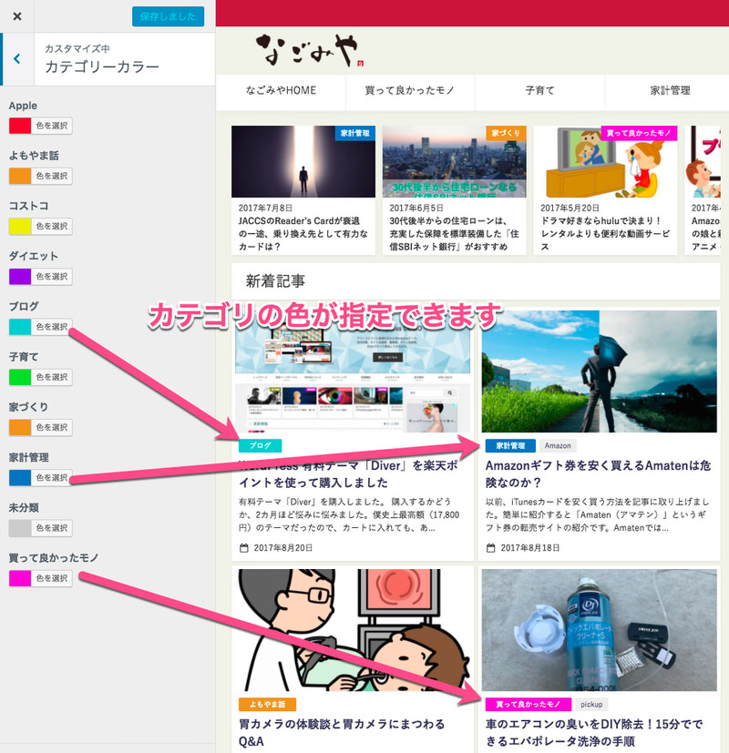This screenshot has height=753, width=729.
Task: Pick color for 家計管理 category
Action: [x=51, y=477]
